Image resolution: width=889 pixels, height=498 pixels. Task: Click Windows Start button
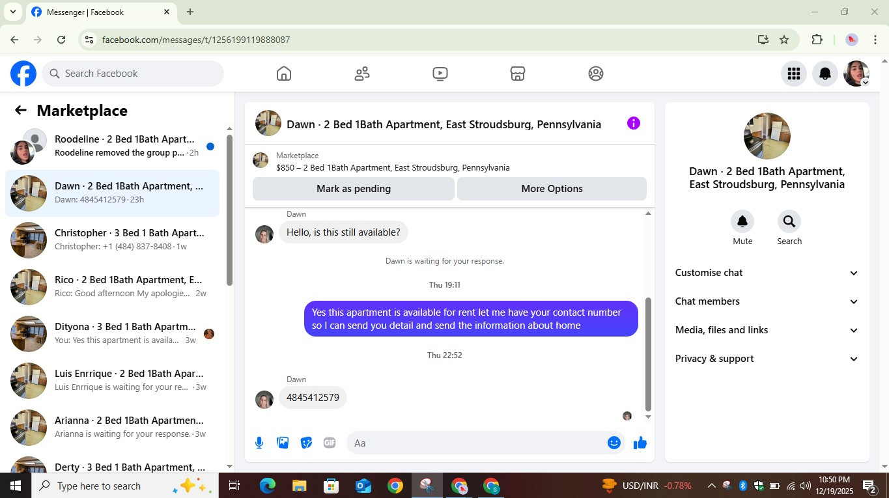click(x=16, y=486)
